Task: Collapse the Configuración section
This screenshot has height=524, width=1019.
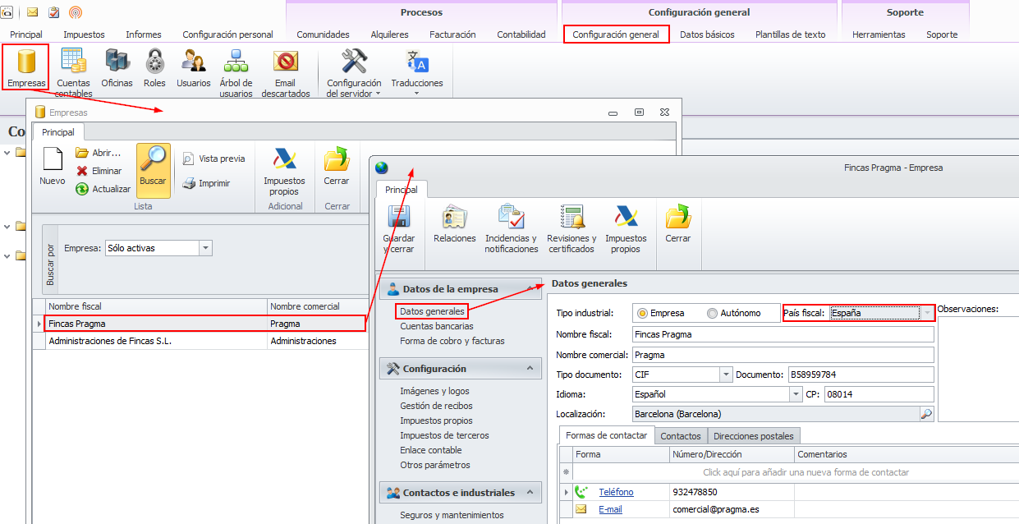Action: [530, 369]
